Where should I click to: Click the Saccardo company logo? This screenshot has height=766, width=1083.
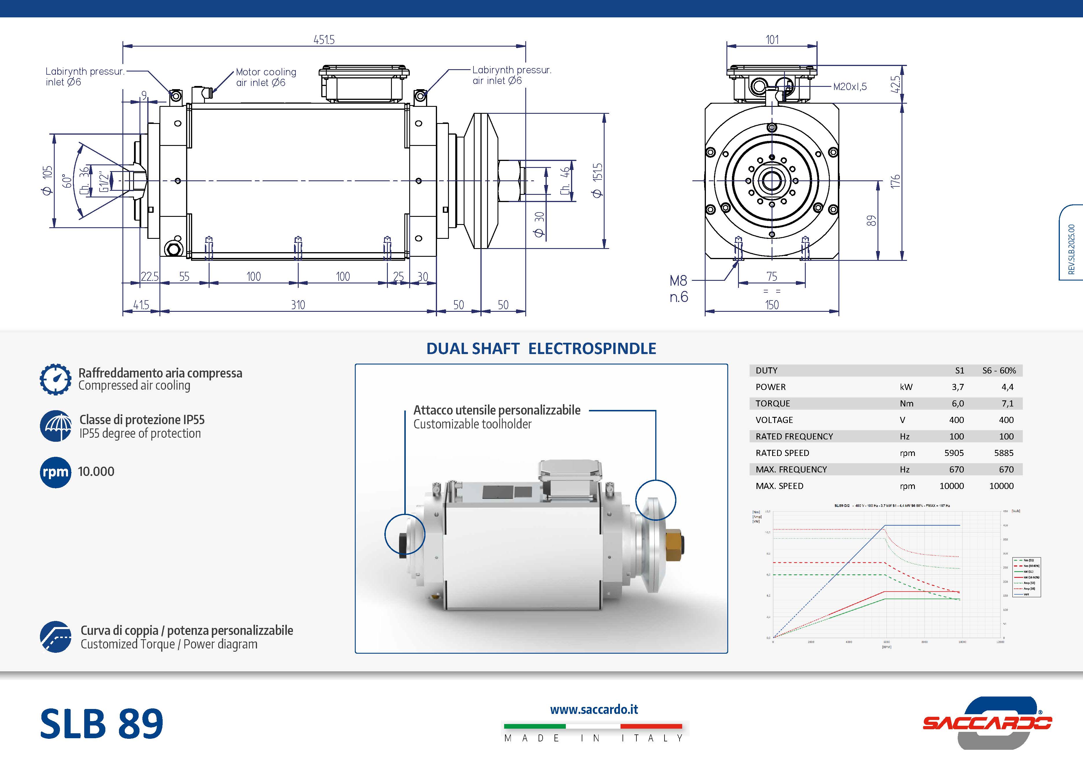pyautogui.click(x=987, y=723)
